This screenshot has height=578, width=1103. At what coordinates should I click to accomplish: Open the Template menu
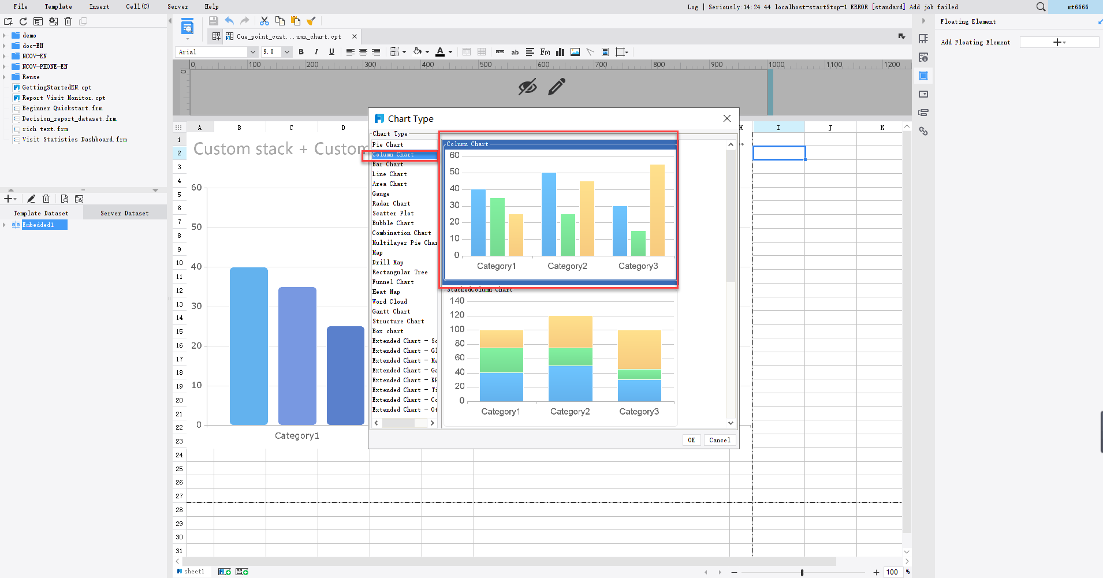click(58, 7)
